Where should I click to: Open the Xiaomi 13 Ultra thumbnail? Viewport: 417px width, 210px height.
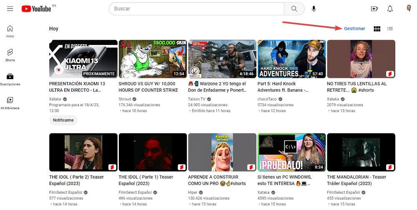pyautogui.click(x=83, y=59)
